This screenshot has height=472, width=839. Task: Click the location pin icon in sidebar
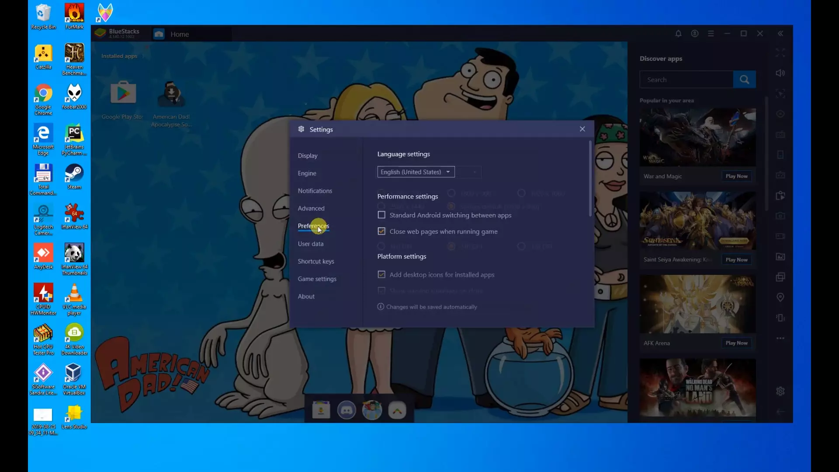pos(780,298)
